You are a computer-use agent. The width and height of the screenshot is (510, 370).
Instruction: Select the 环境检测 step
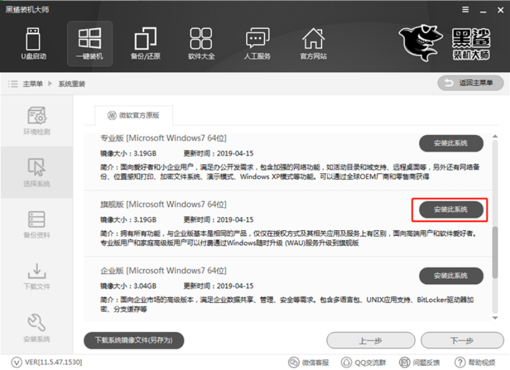tap(35, 119)
